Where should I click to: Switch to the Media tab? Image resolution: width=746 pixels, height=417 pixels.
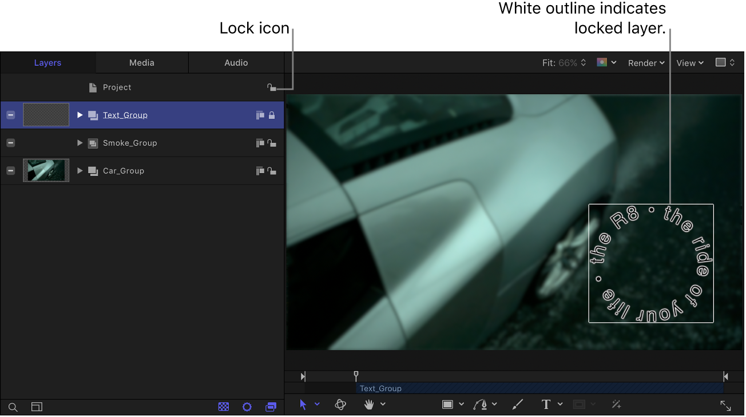(141, 63)
